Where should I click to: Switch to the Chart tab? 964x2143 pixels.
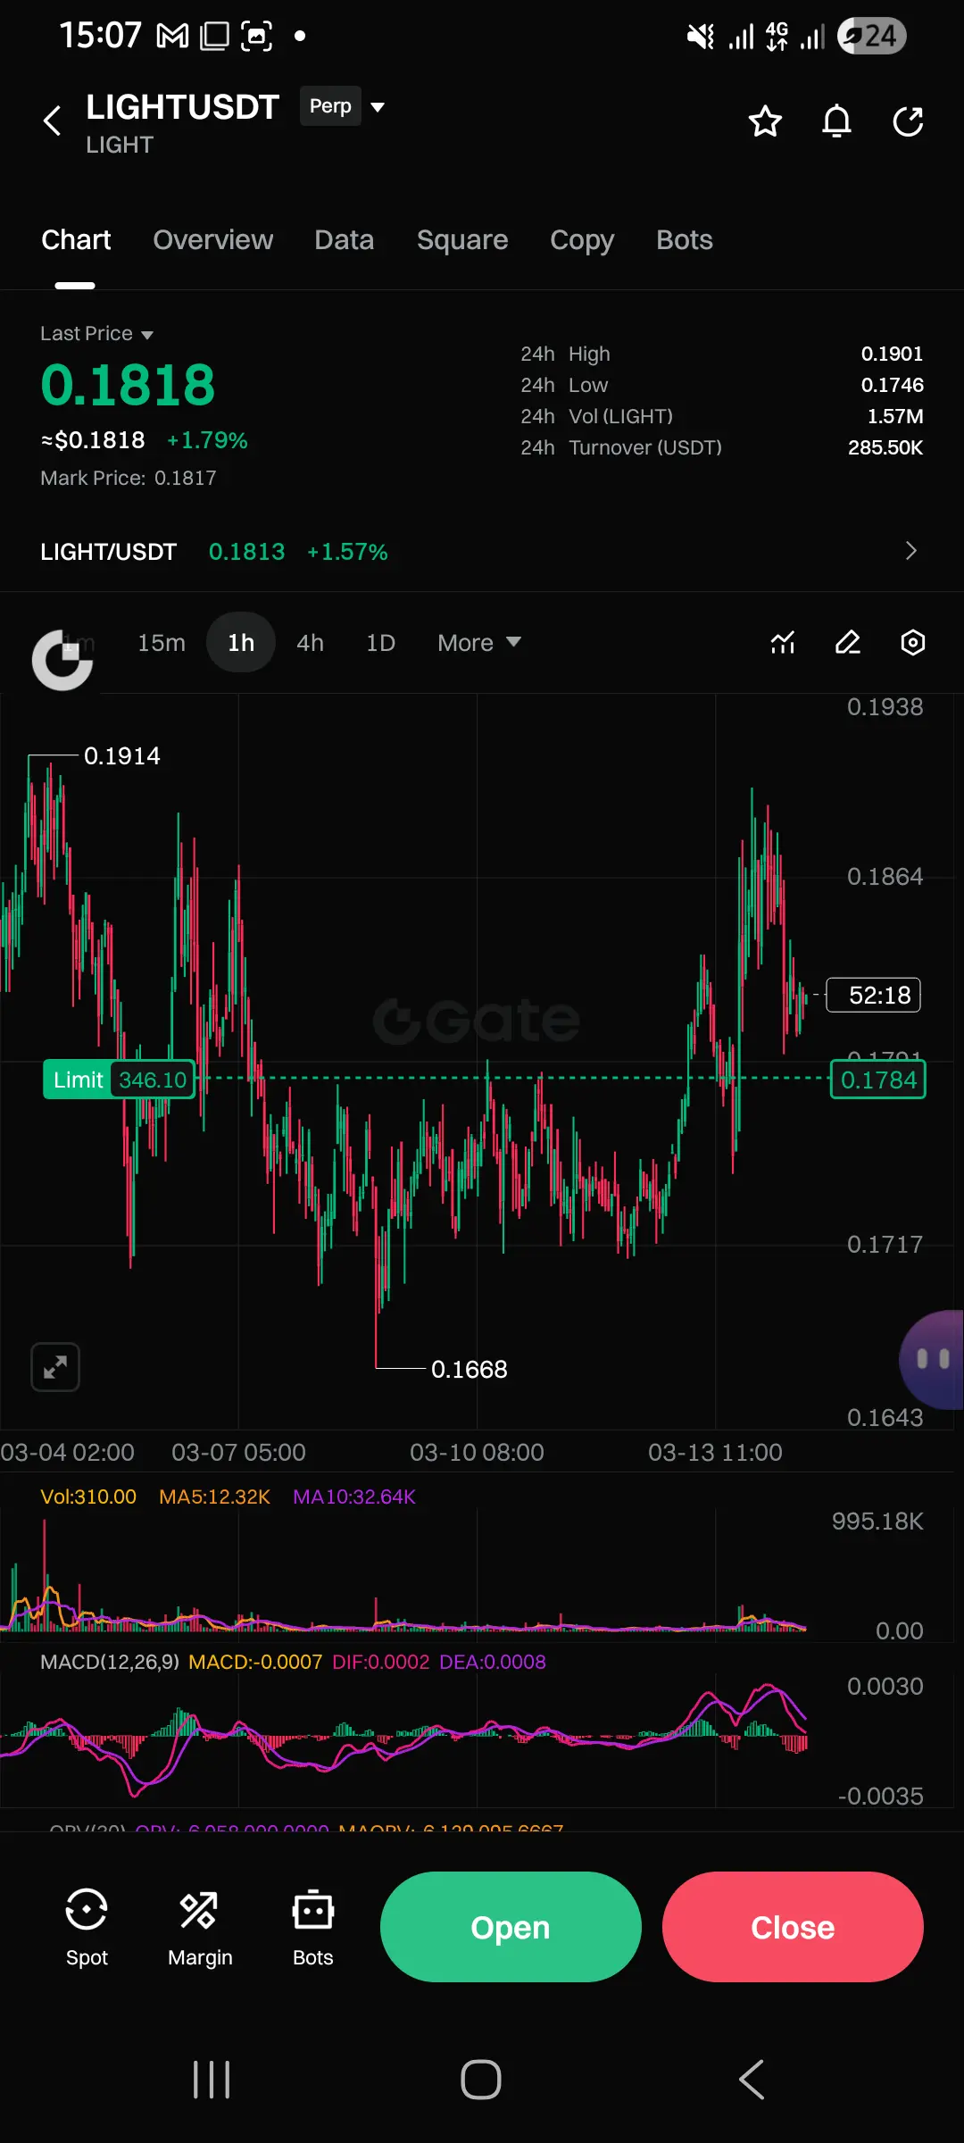(76, 240)
